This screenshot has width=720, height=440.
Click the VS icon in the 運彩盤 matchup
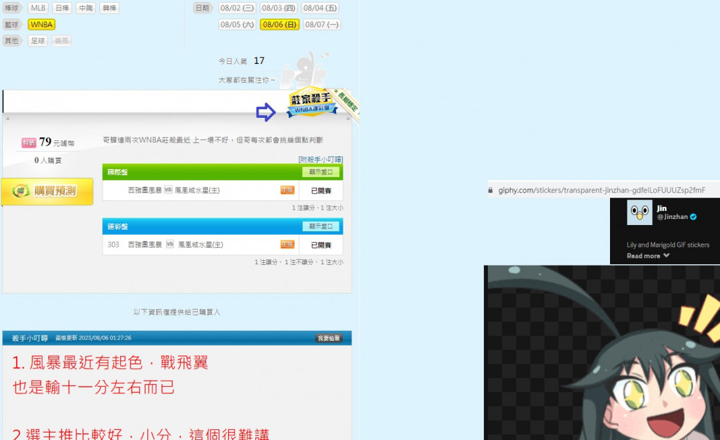(x=170, y=244)
